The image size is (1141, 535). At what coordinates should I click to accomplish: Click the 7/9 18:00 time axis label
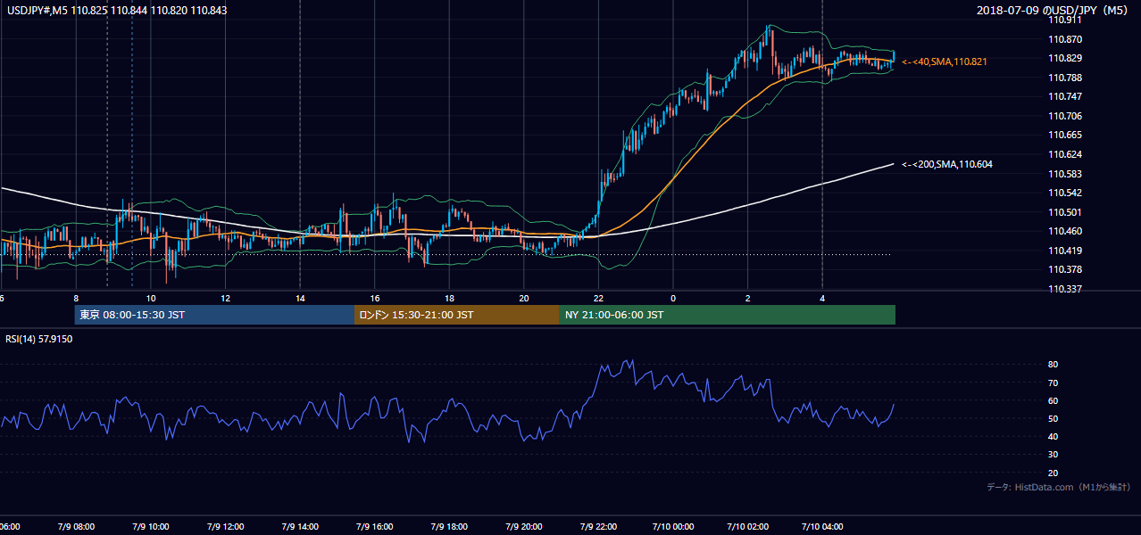click(449, 527)
